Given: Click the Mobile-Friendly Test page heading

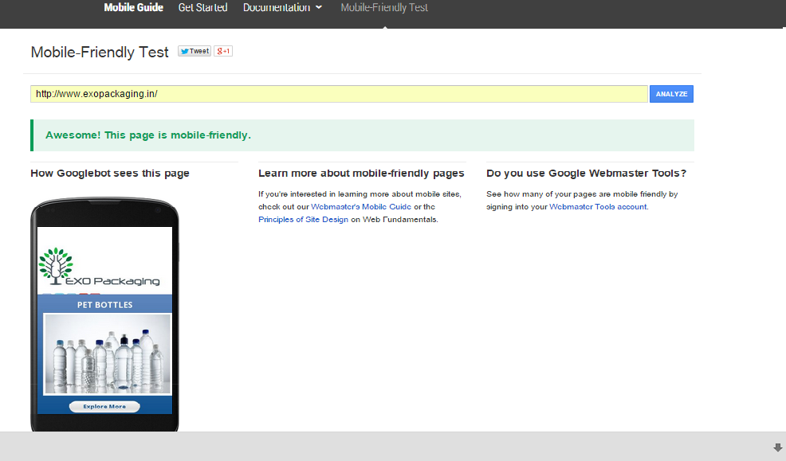Looking at the screenshot, I should 100,53.
